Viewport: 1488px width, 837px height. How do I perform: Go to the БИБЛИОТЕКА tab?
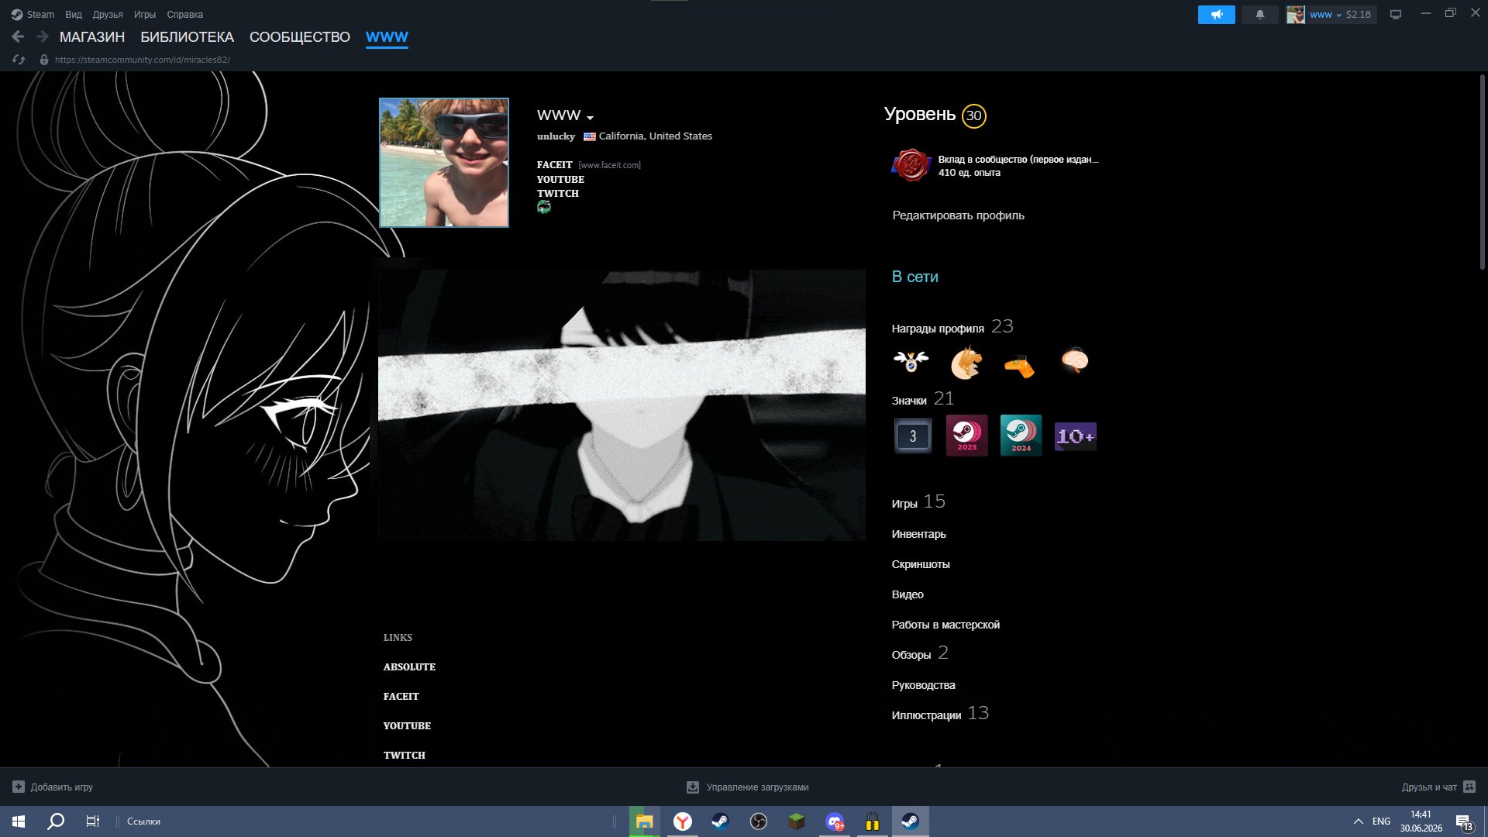pyautogui.click(x=187, y=36)
